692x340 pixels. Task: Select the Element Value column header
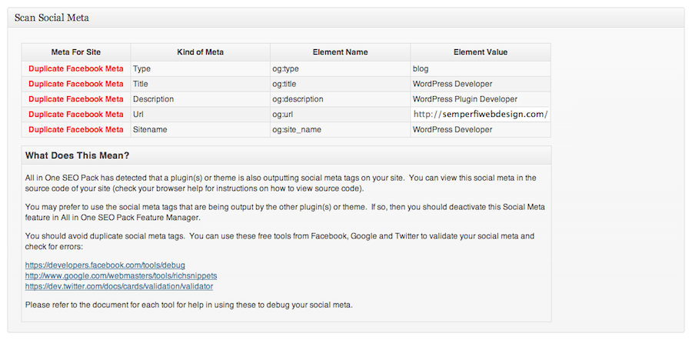[x=480, y=52]
